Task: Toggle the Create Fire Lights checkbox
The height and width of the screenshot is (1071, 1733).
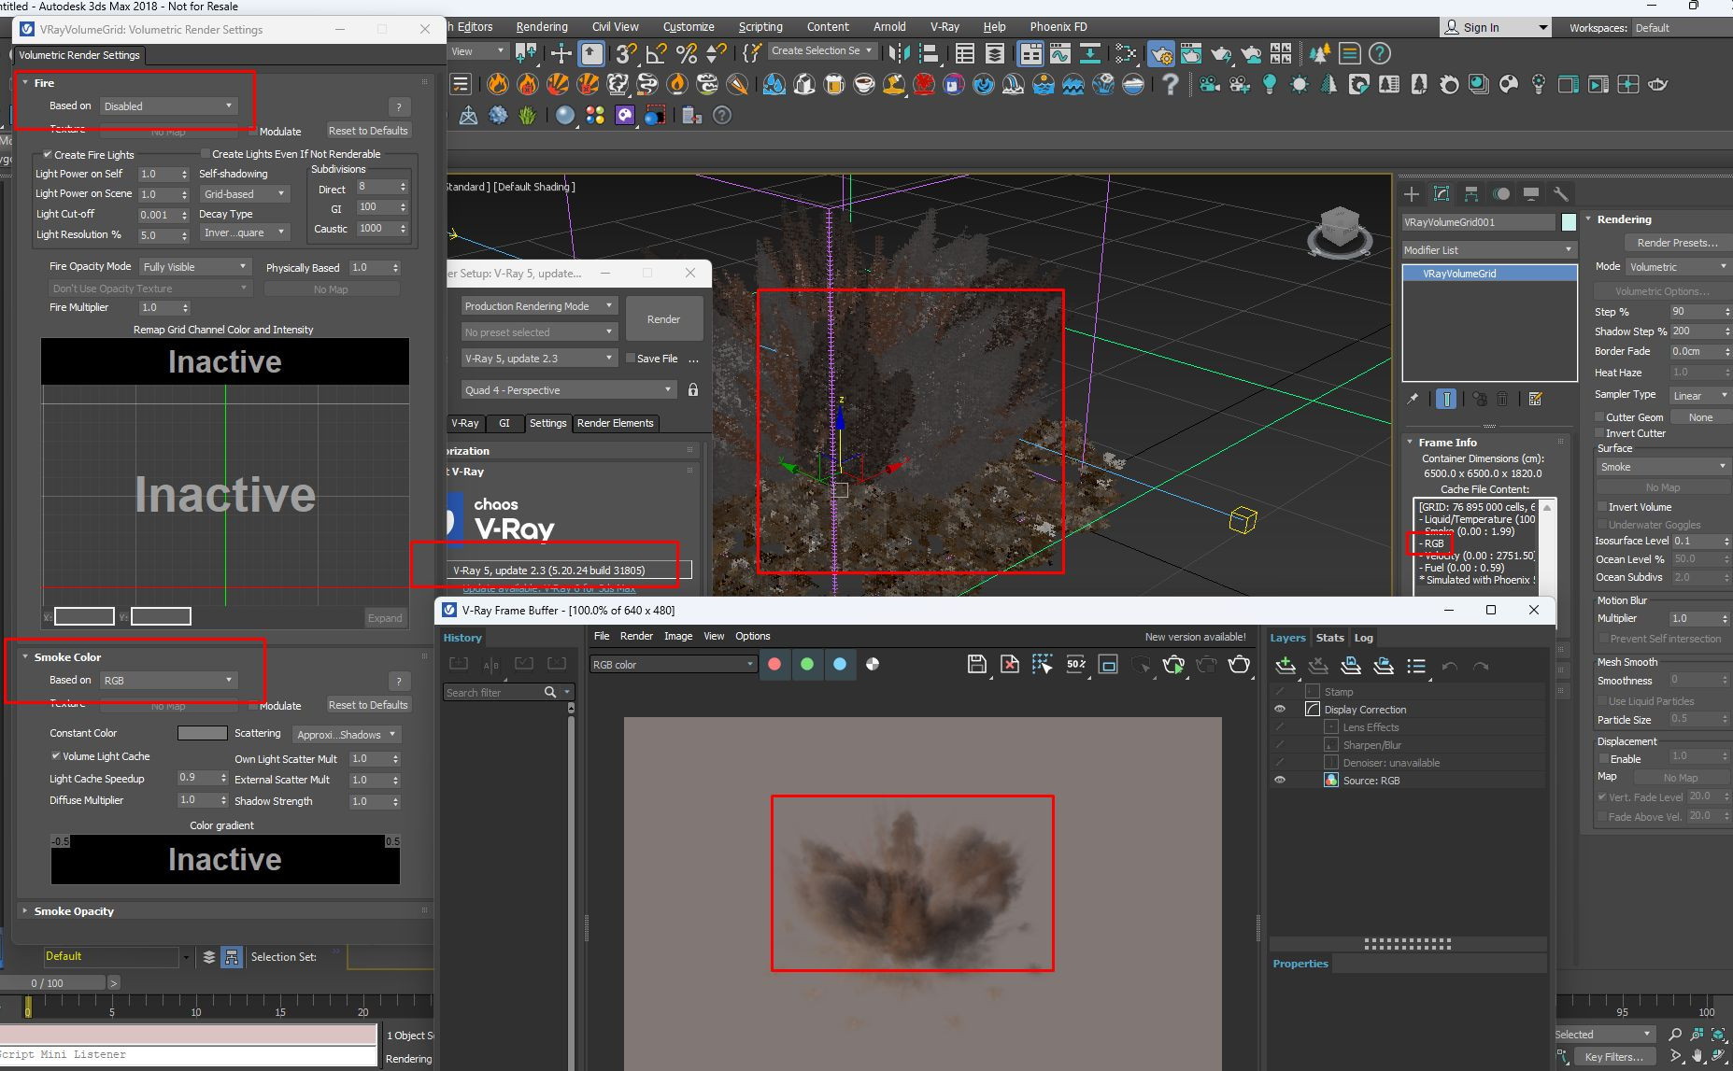Action: (48, 154)
